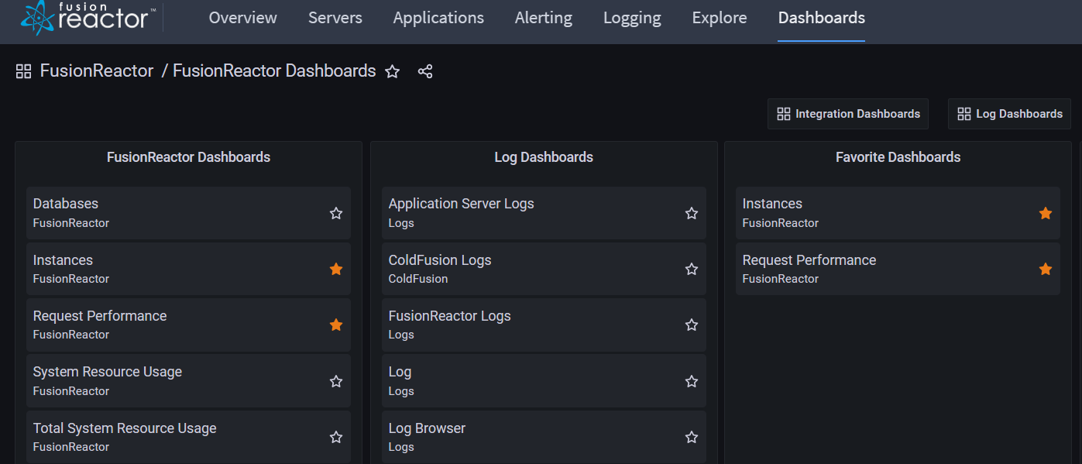Open Instances in Favorite Dashboards panel
The height and width of the screenshot is (464, 1082).
coord(898,213)
